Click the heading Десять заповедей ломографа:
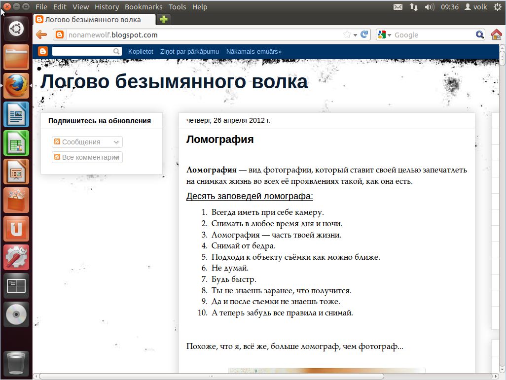 [250, 196]
